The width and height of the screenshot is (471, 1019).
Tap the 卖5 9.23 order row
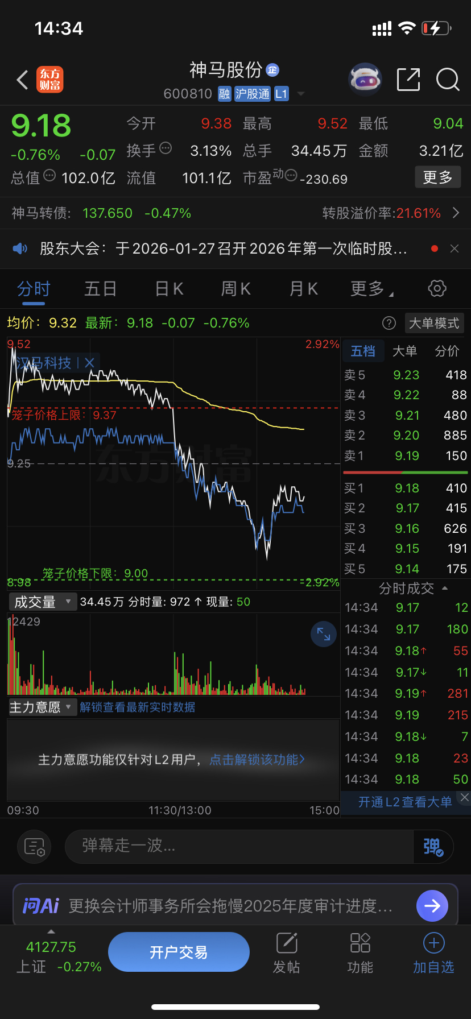coord(405,375)
